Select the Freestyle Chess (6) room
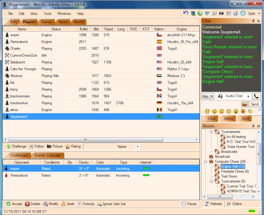This screenshot has width=264, height=215. click(x=235, y=171)
